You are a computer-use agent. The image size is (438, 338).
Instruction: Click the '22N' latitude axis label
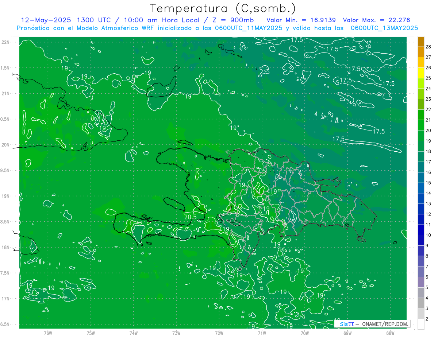[x=5, y=42]
